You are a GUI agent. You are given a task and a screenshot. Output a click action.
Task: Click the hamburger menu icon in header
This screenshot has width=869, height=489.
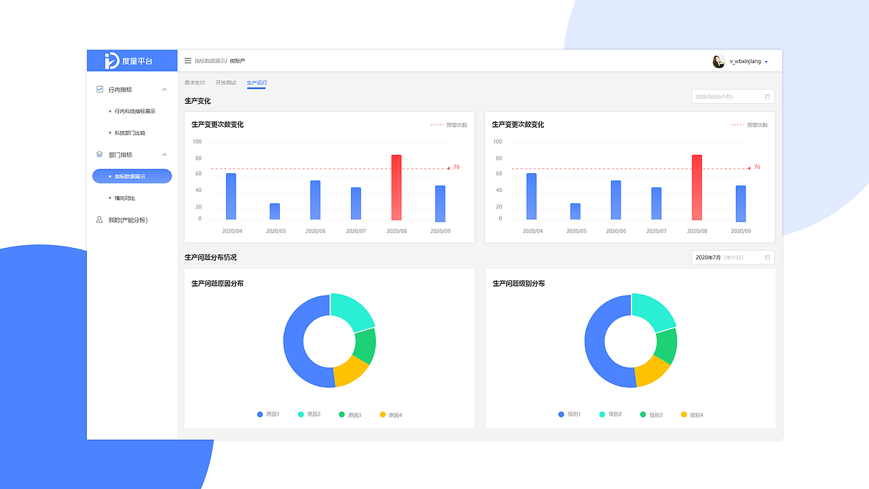[188, 61]
